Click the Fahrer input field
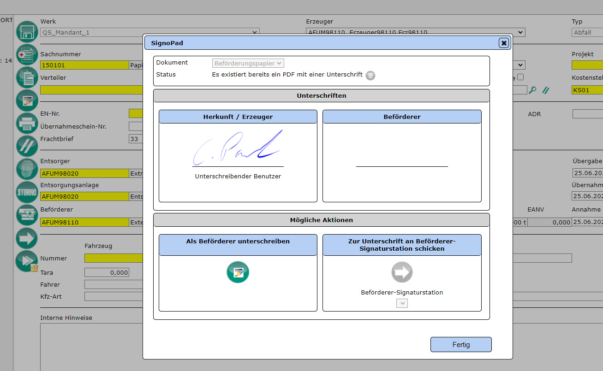Image resolution: width=603 pixels, height=371 pixels. point(113,284)
